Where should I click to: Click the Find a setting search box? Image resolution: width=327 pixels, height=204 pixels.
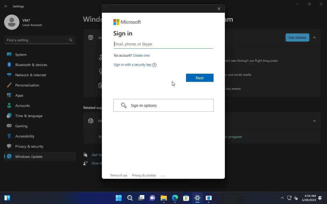click(x=40, y=40)
